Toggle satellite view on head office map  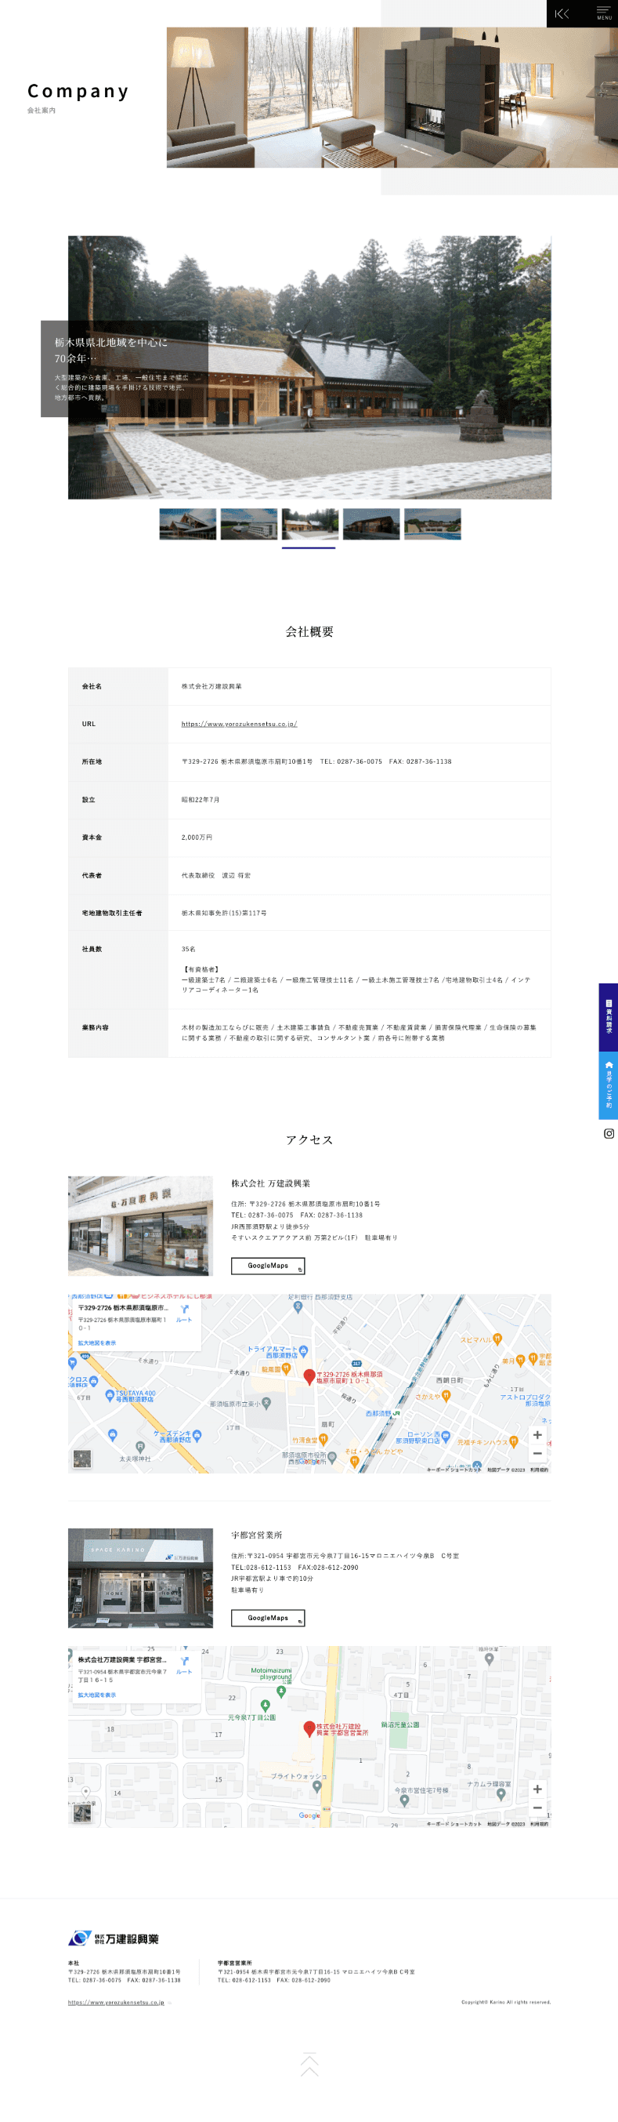click(82, 1459)
